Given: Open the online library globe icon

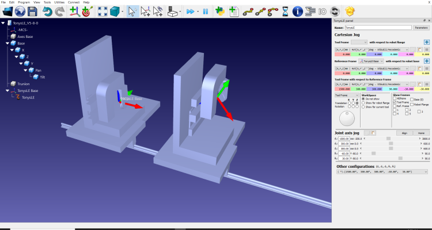Looking at the screenshot, I should 20,11.
